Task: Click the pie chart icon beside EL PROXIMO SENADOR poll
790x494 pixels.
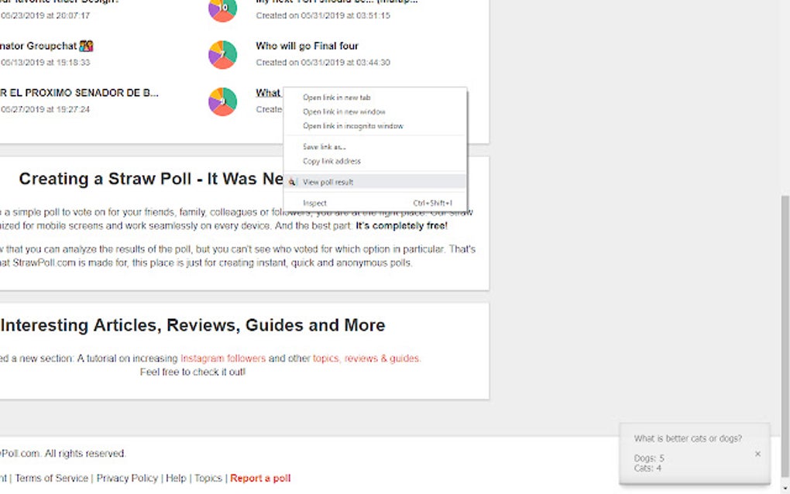Action: pyautogui.click(x=222, y=101)
